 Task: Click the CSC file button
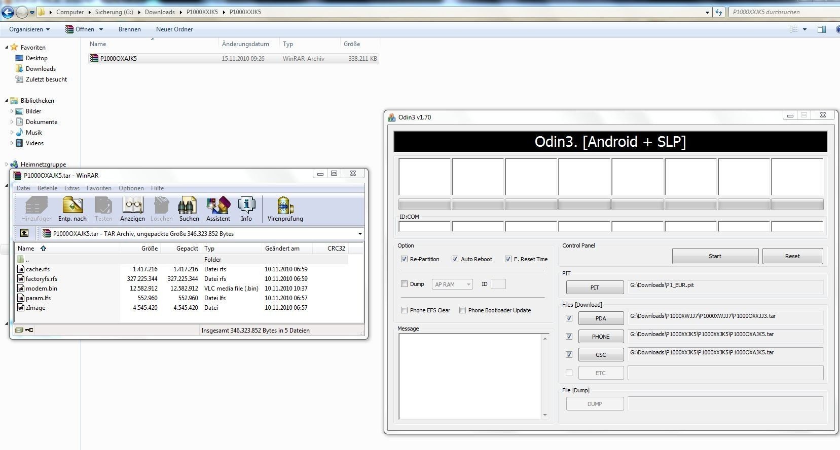click(x=601, y=355)
